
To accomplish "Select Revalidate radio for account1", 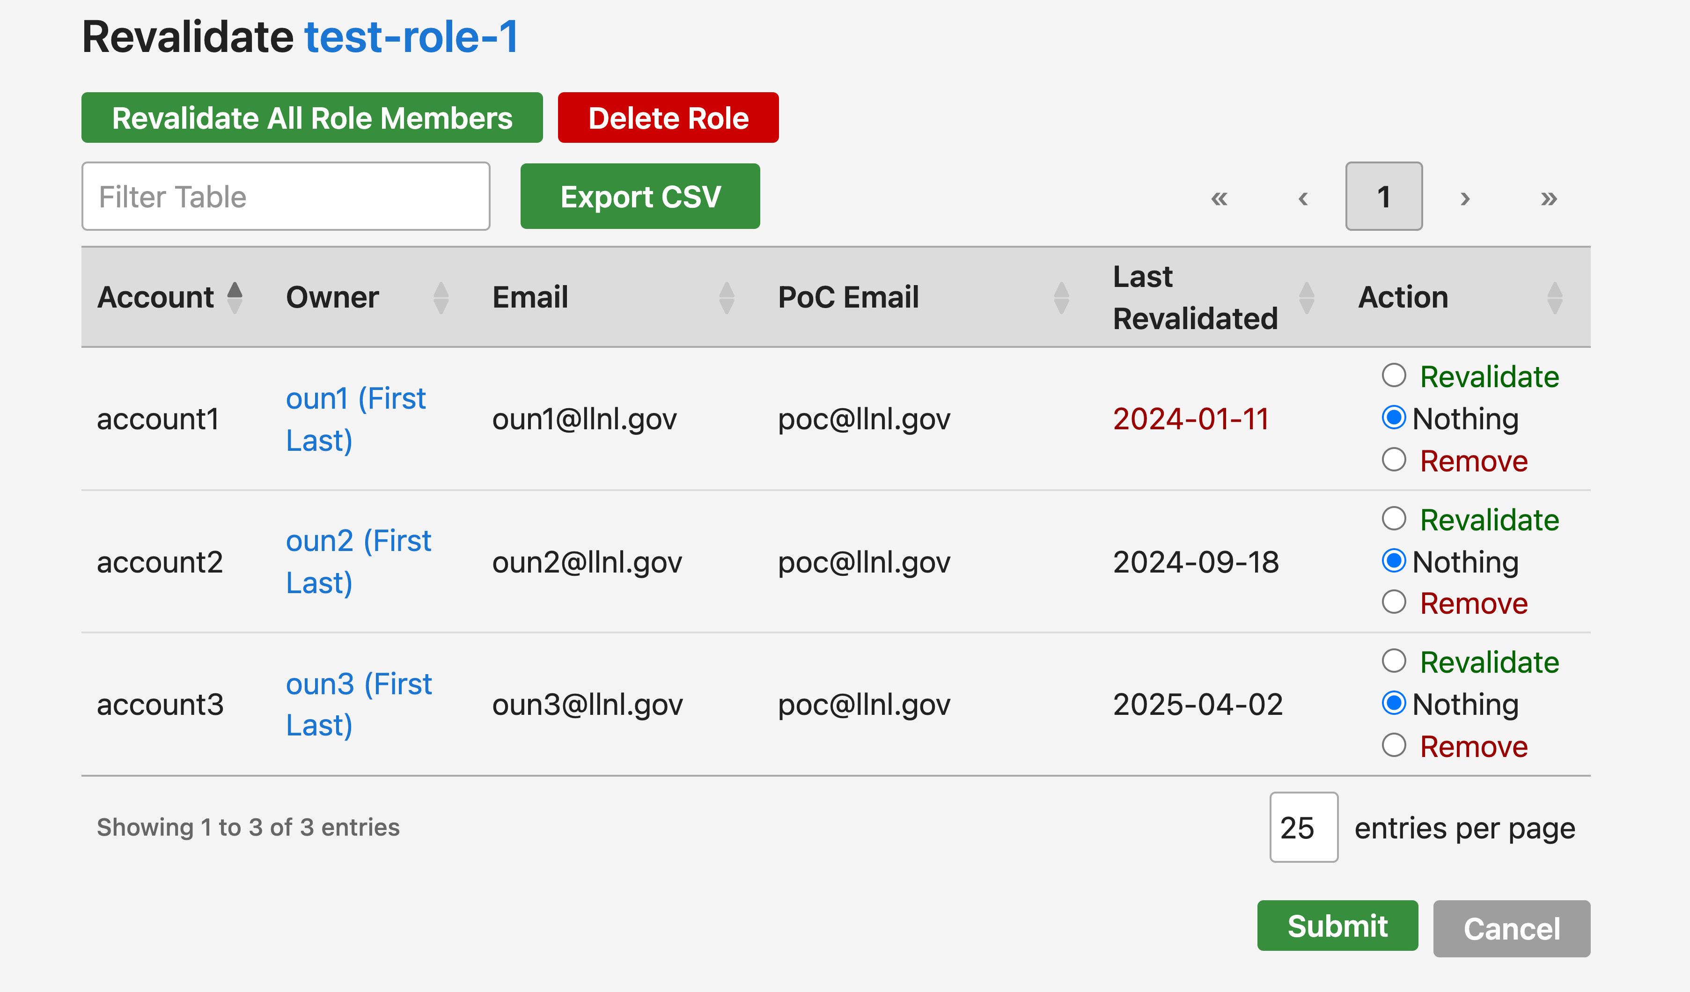I will tap(1394, 375).
